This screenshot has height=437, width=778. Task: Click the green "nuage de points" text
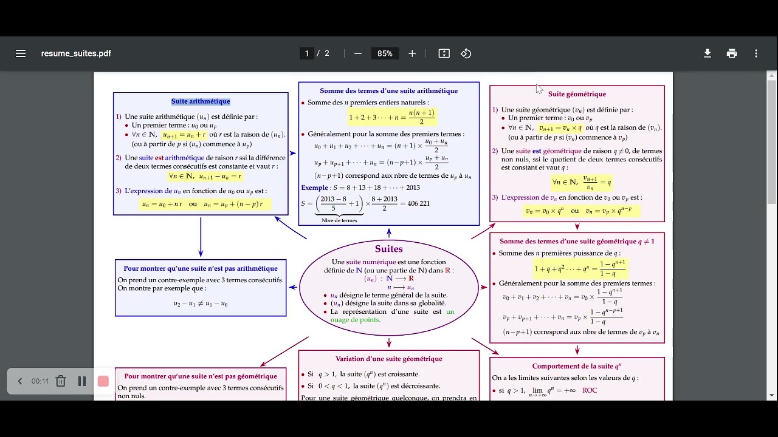point(356,319)
